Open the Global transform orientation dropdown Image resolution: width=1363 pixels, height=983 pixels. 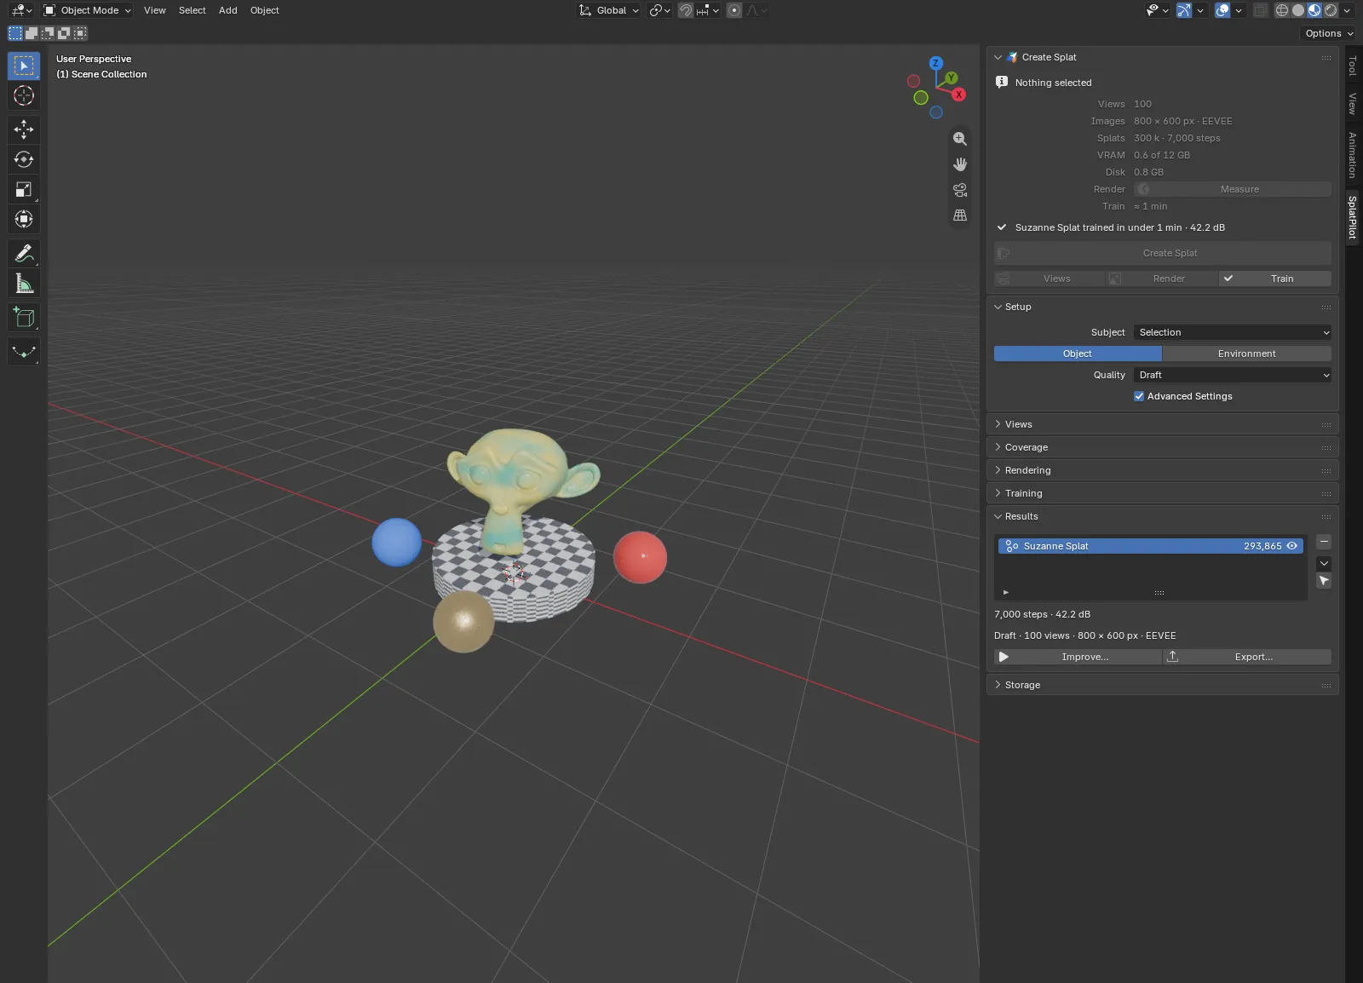point(609,10)
